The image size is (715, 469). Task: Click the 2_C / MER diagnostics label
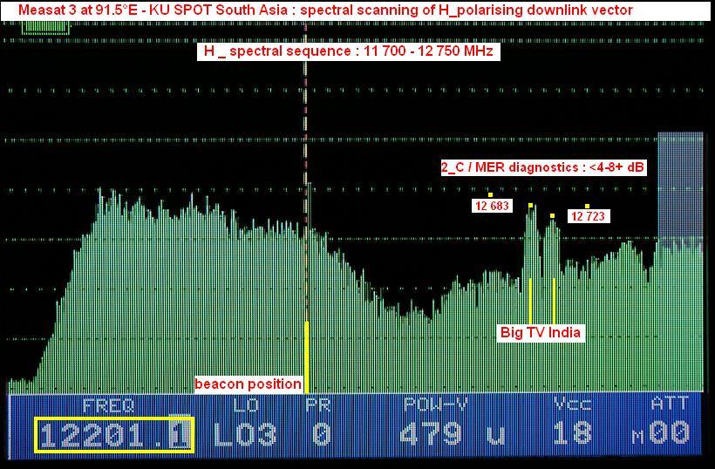(x=542, y=168)
